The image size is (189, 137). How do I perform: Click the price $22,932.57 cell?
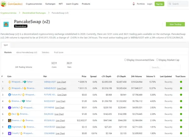tap(82, 121)
